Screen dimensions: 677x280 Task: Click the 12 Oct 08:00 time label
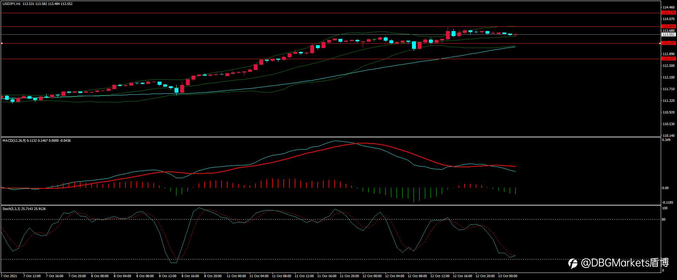[x=417, y=276]
